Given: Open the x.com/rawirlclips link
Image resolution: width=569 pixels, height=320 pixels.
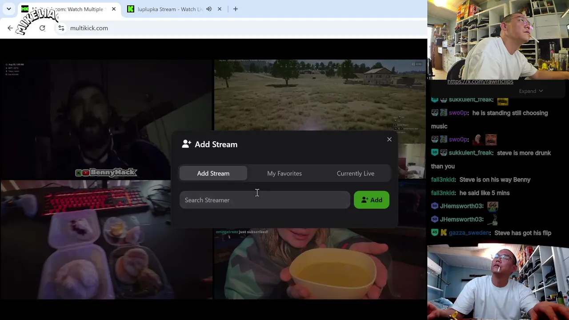Looking at the screenshot, I should [x=480, y=81].
